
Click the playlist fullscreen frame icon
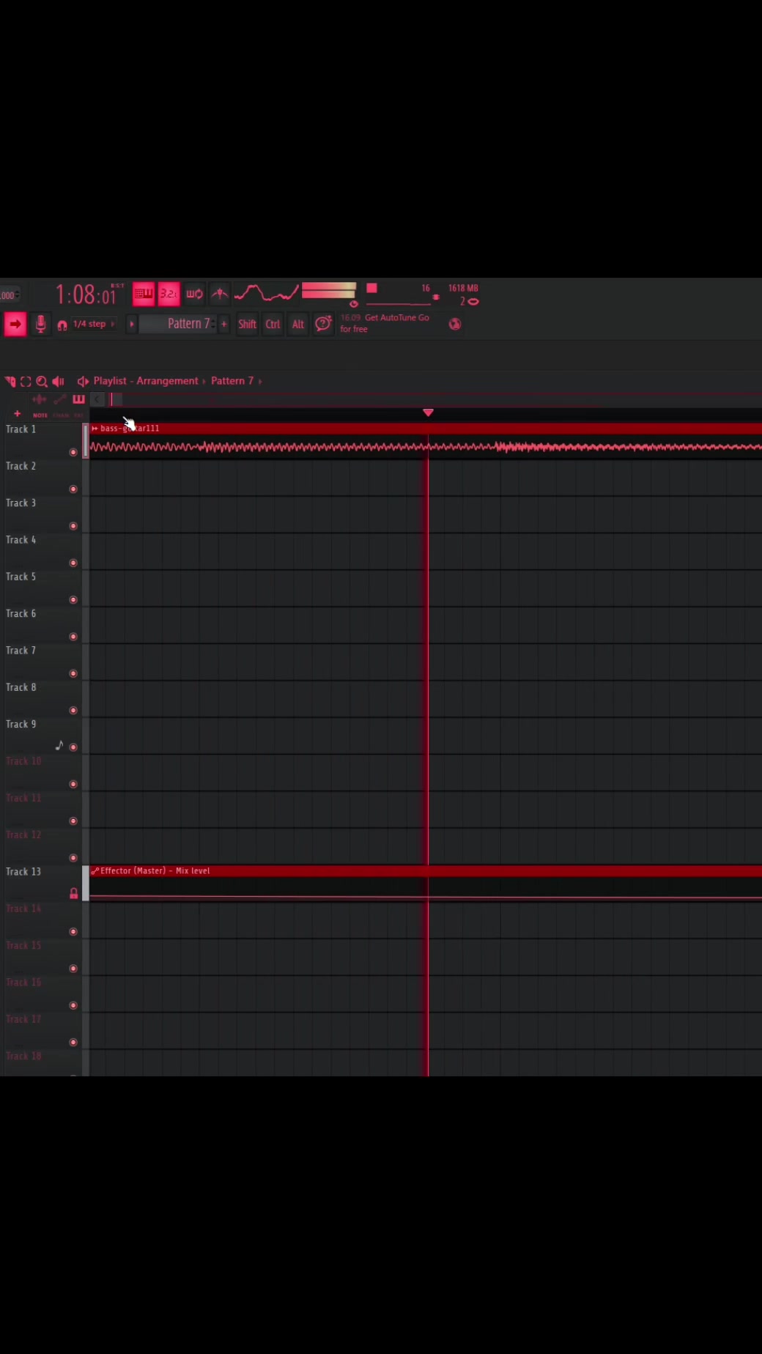point(26,381)
